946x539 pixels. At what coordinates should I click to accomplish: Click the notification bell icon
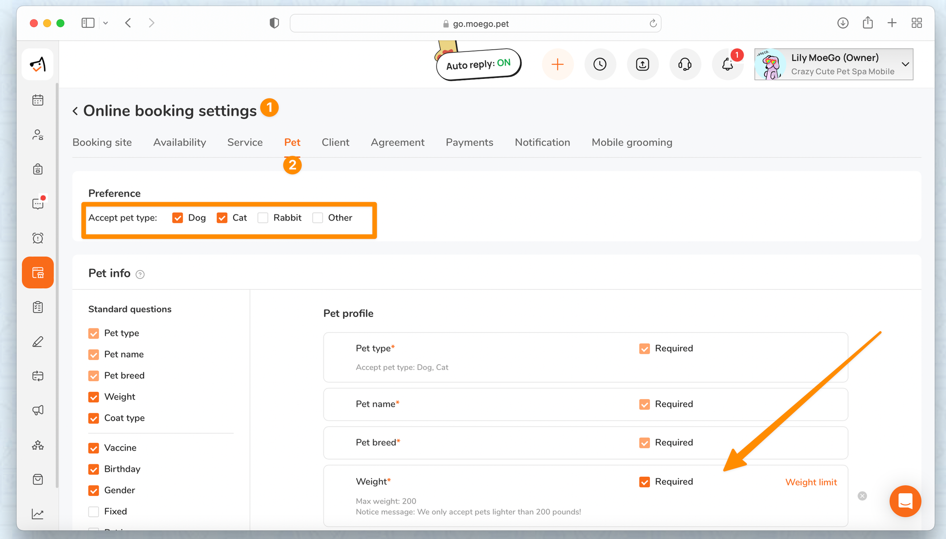point(727,64)
